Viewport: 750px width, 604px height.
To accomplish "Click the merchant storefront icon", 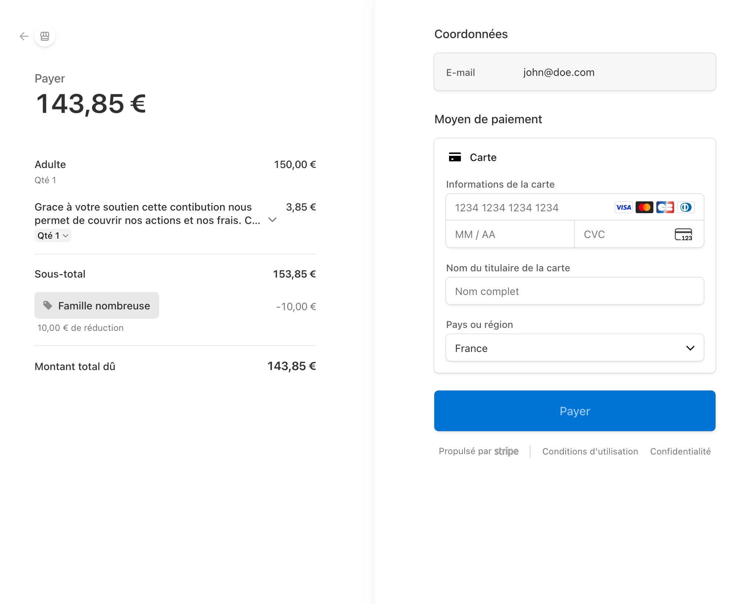I will [x=45, y=36].
